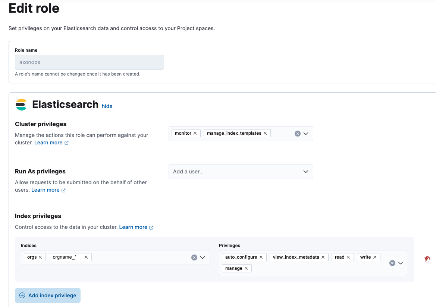Screen dimensions: 436x307
Task: Remove the "orgs" index pattern tag
Action: (41, 257)
